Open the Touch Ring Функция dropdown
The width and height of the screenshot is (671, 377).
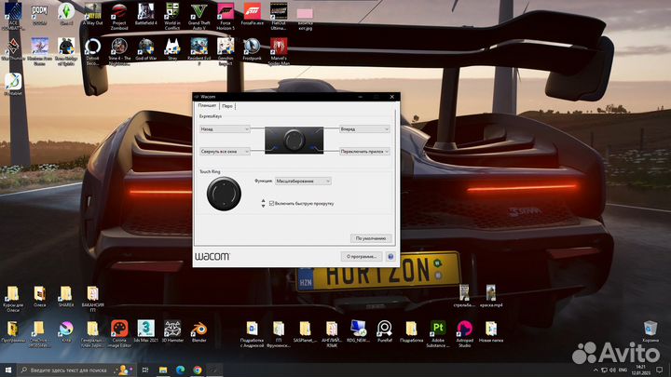coord(303,182)
